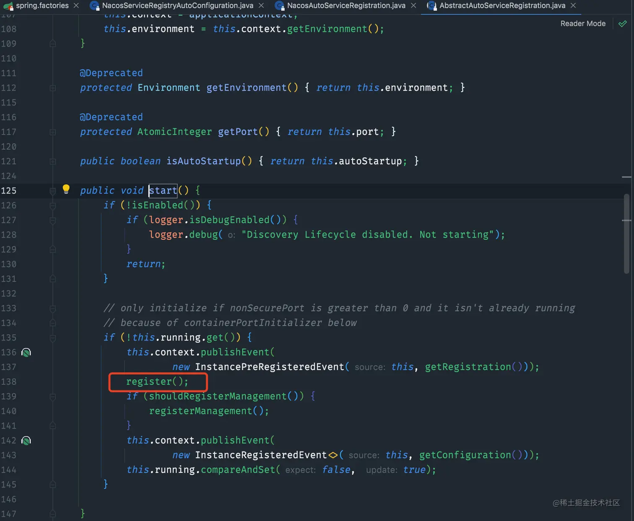Collapse comment block fold at line 133

[x=52, y=309]
